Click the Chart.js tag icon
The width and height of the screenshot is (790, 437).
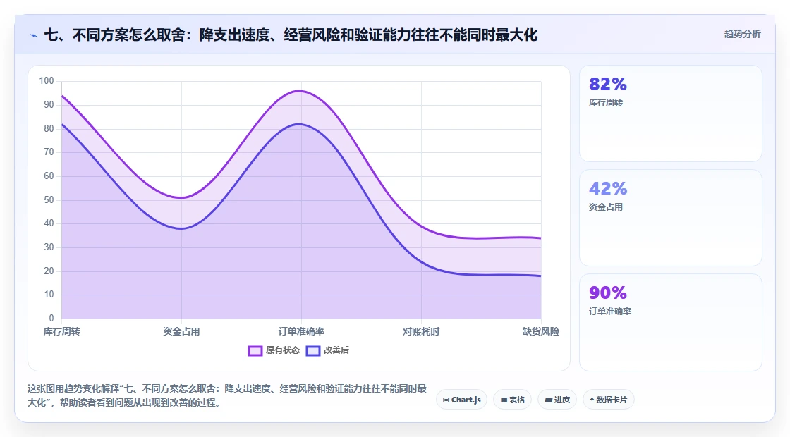(446, 400)
